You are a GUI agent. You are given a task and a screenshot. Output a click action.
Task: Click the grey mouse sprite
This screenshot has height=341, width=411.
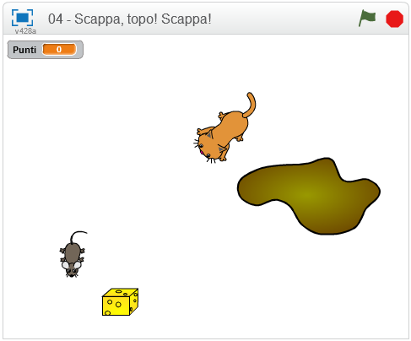[x=73, y=254]
